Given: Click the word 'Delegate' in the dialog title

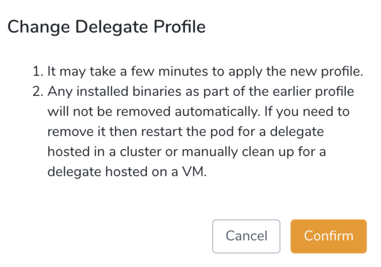Looking at the screenshot, I should (112, 27).
